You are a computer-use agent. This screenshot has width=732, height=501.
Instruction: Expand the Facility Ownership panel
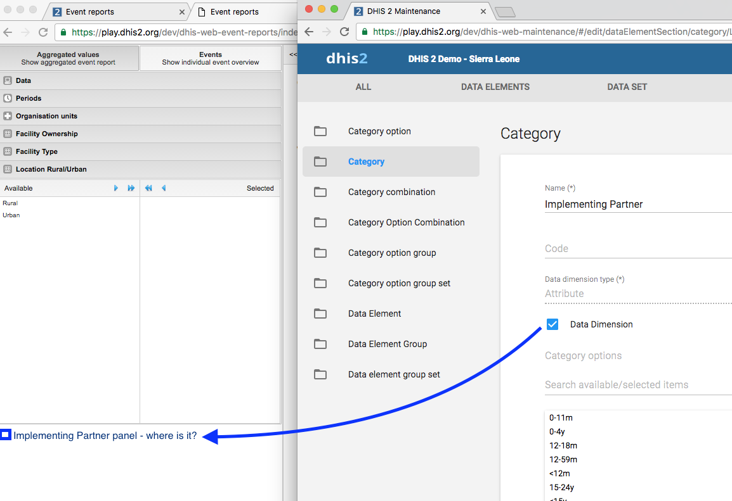(x=46, y=134)
